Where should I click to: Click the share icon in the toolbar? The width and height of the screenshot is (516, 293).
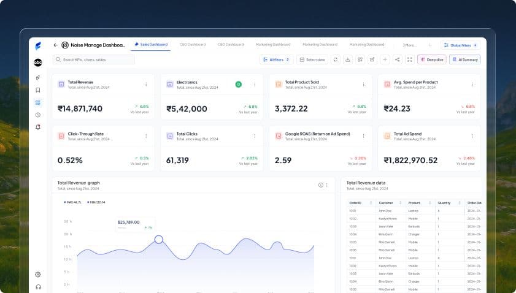397,59
